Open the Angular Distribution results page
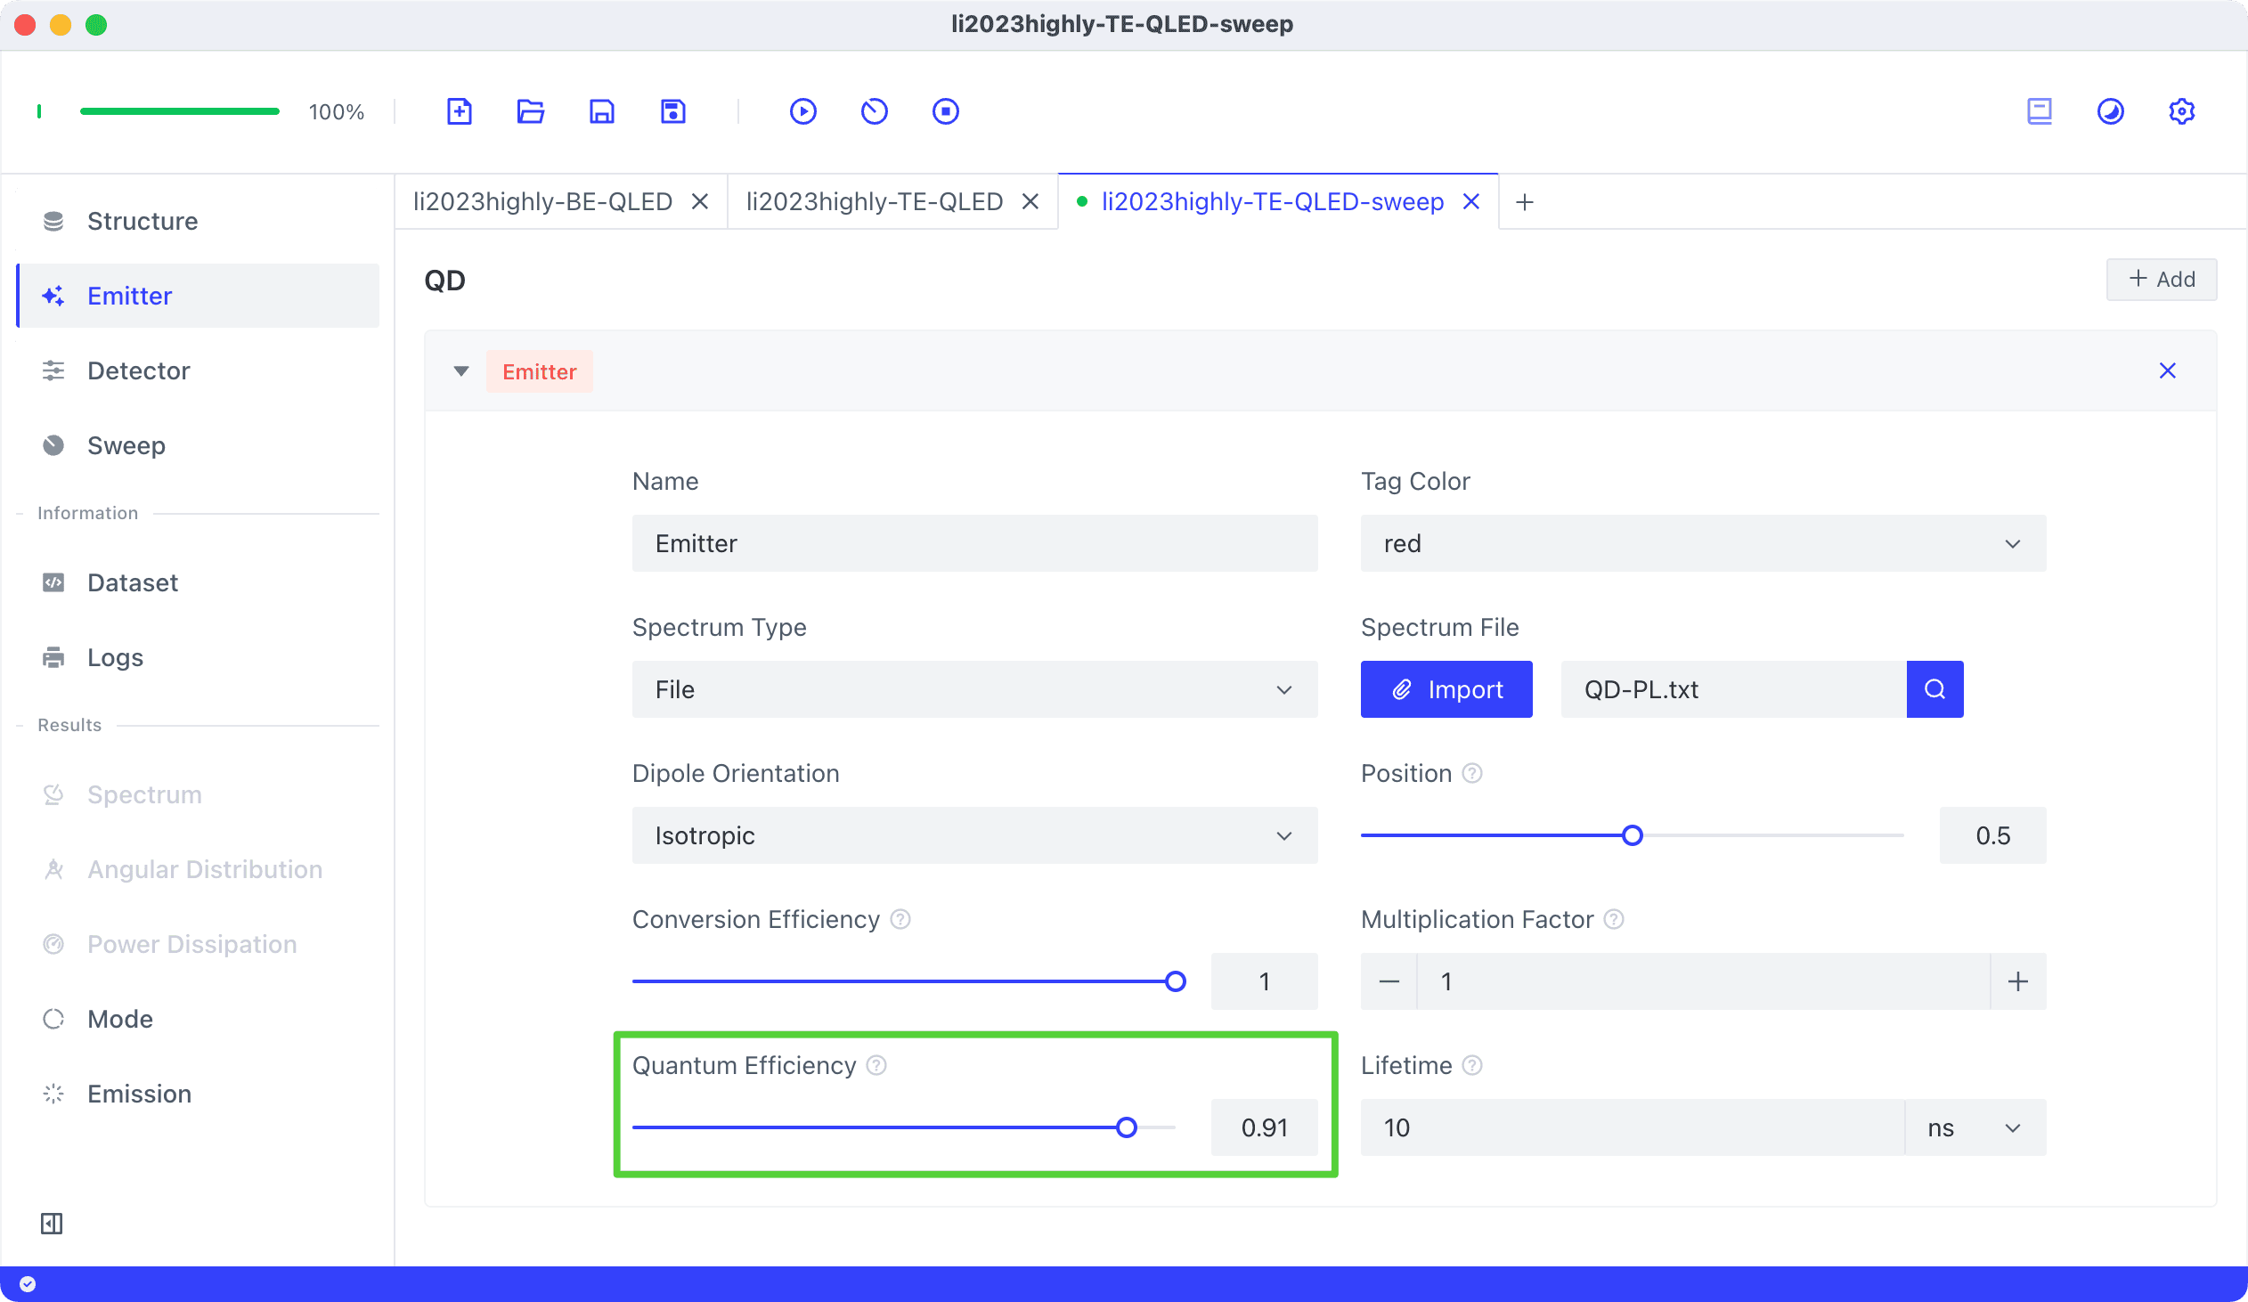 (198, 869)
